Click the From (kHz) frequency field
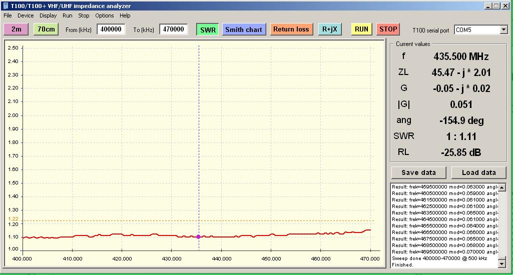This screenshot has height=275, width=513. pyautogui.click(x=111, y=29)
